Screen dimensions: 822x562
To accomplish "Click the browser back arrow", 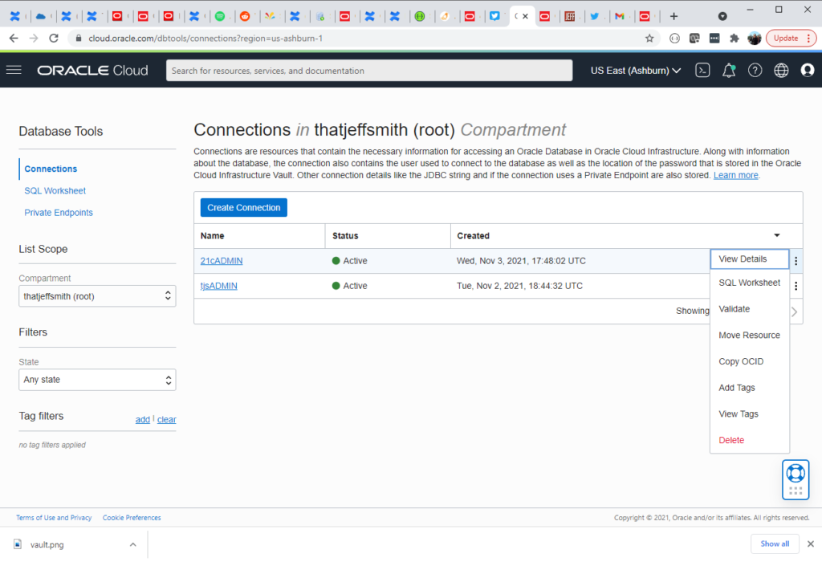I will [x=14, y=39].
